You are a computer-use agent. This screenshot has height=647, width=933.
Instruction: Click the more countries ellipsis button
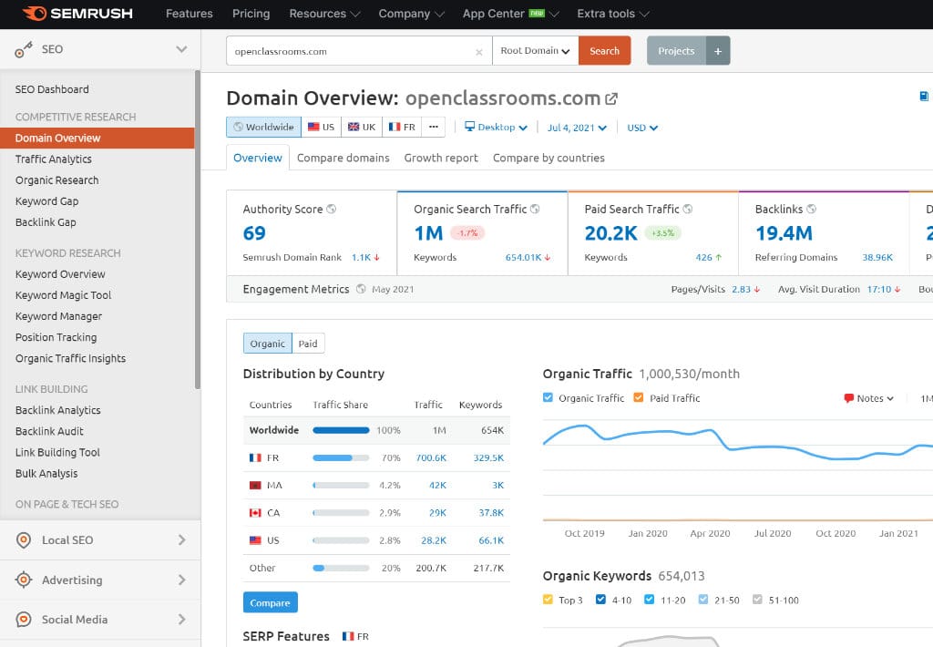(433, 127)
